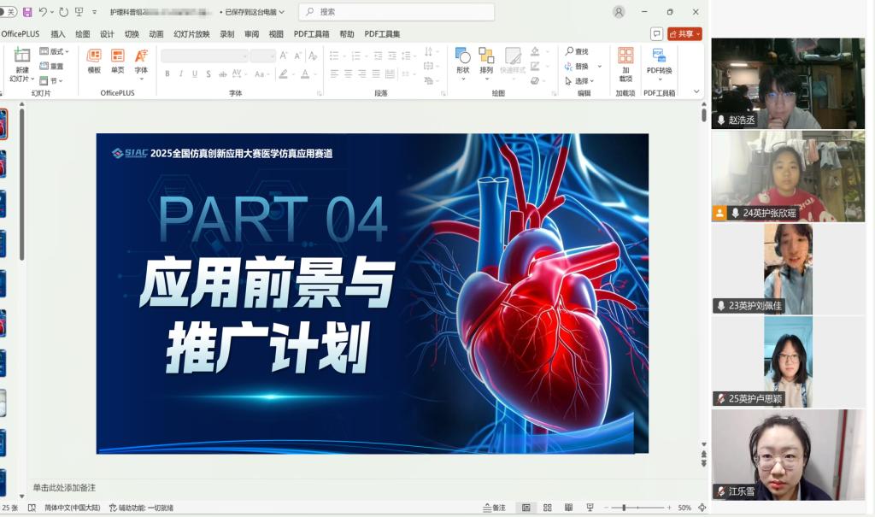This screenshot has width=875, height=517.
Task: Start slideshow from status bar icon
Action: (590, 508)
